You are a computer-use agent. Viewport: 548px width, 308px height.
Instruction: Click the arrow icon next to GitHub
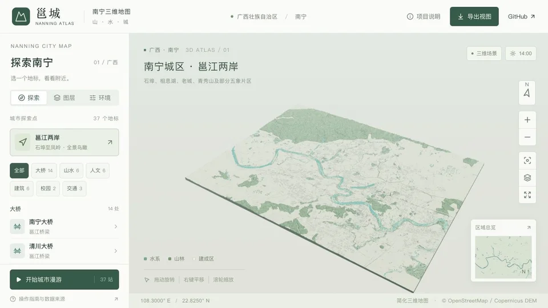coord(533,17)
